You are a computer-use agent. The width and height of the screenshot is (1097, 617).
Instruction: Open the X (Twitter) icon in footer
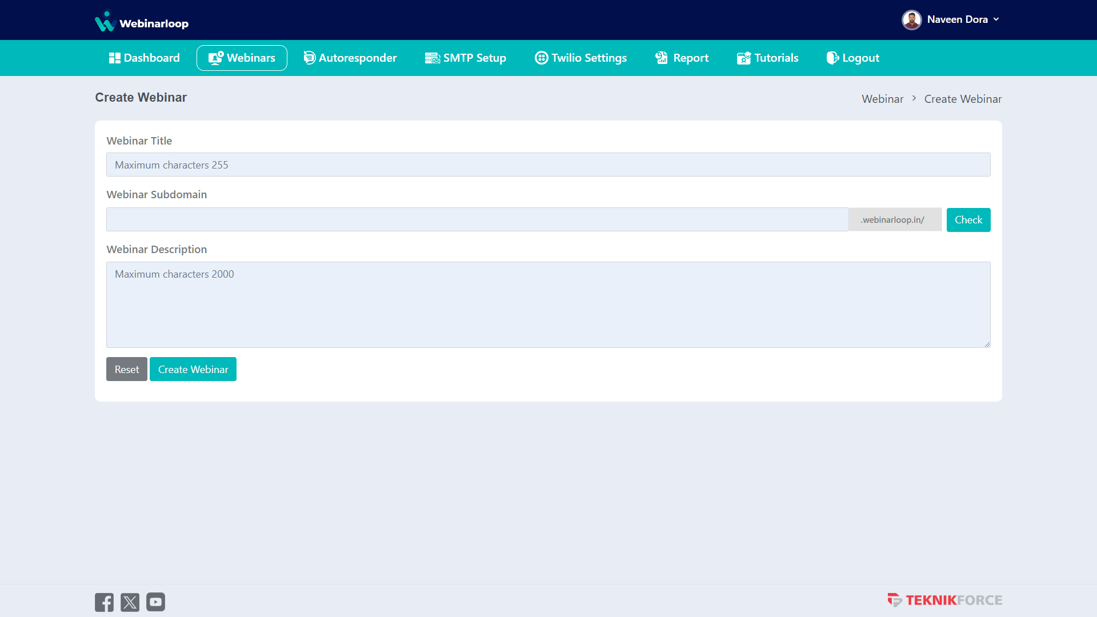coord(130,602)
